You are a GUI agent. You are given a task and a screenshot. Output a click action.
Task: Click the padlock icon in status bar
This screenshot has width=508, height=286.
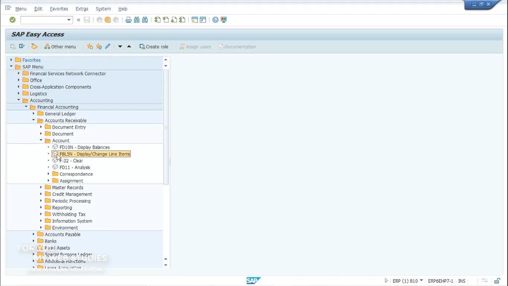click(497, 281)
